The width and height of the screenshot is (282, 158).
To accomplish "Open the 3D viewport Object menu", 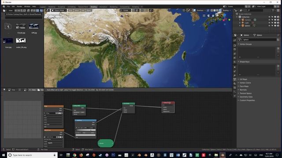I will pos(89,11).
